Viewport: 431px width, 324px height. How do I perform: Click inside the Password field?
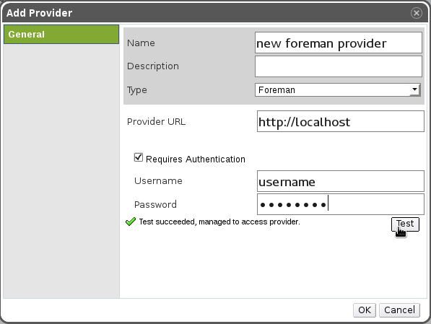[341, 204]
